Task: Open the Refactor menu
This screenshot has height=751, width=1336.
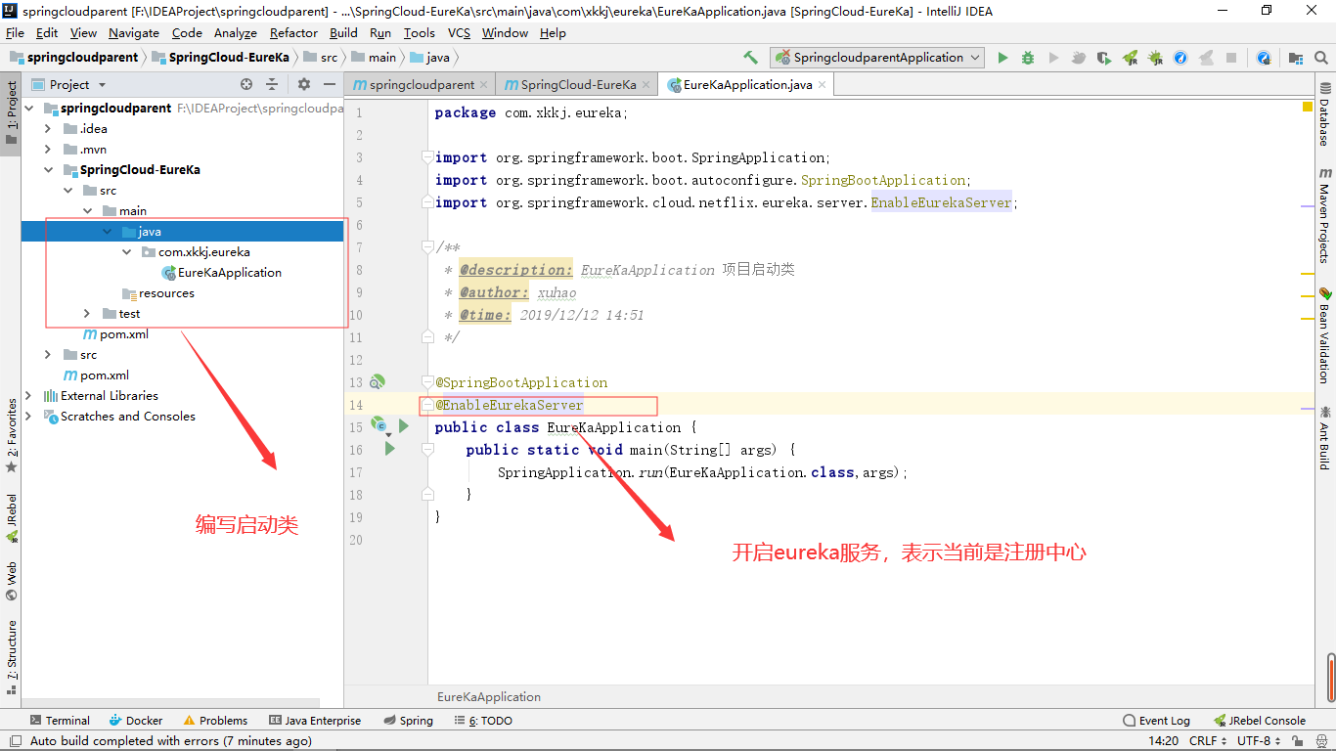Action: coord(293,32)
